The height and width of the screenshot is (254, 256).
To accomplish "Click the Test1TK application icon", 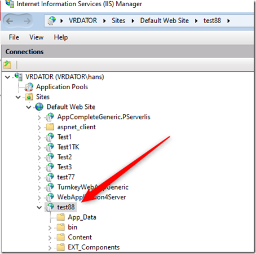I will tap(50, 147).
